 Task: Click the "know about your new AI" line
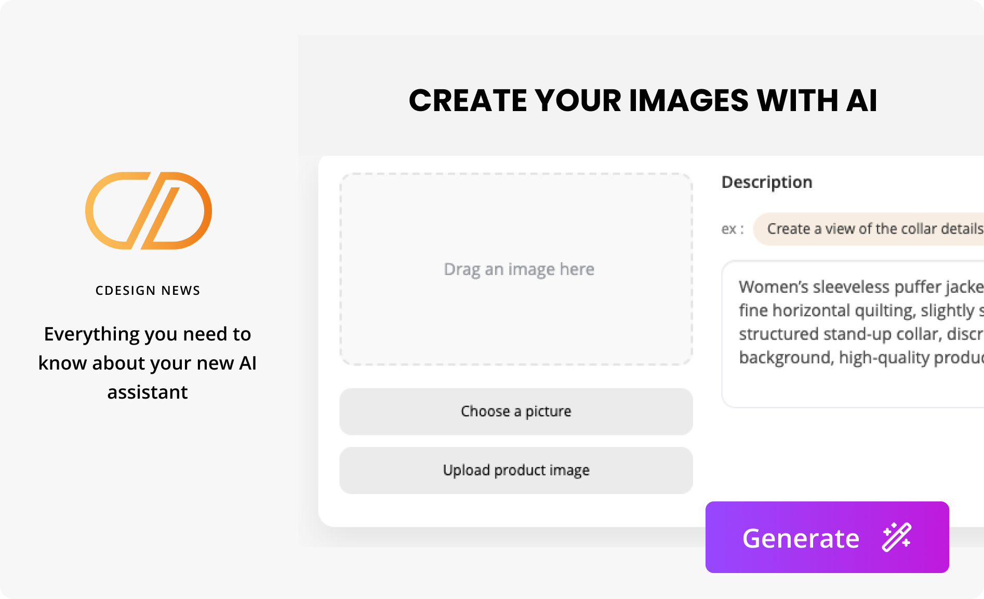148,363
